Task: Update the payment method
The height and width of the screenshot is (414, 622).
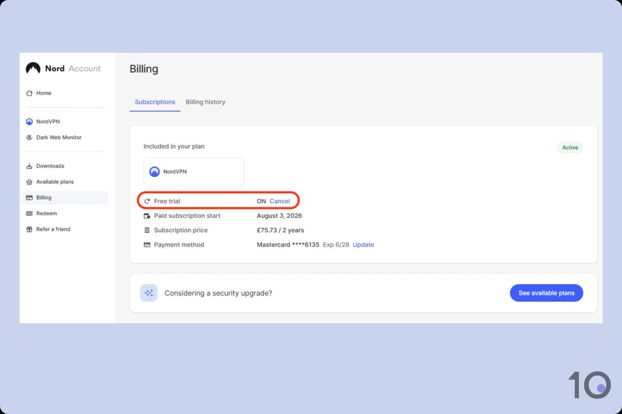Action: pyautogui.click(x=363, y=245)
